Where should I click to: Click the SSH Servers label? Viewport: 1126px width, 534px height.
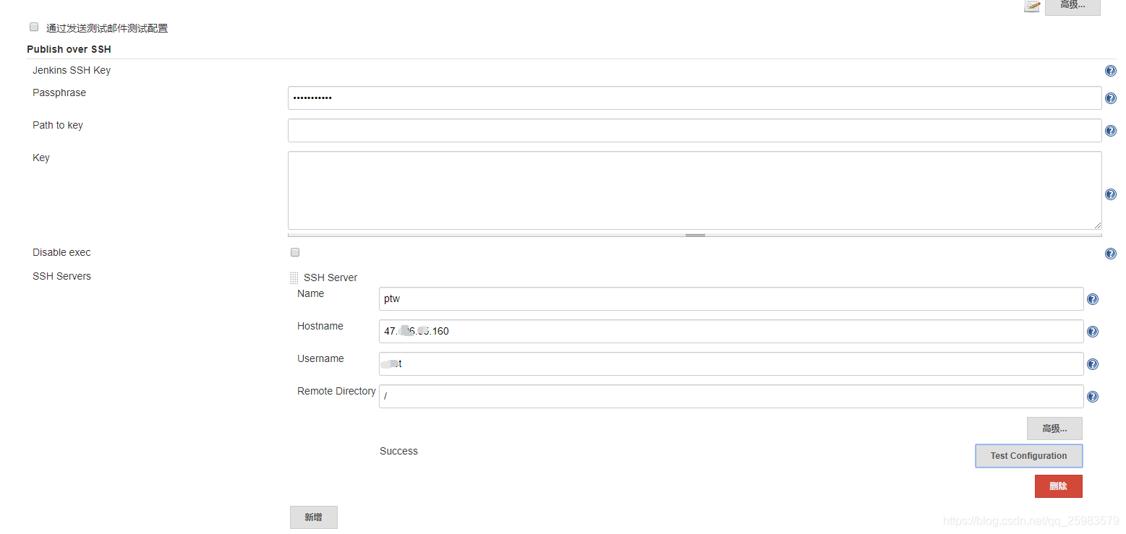[x=61, y=276]
